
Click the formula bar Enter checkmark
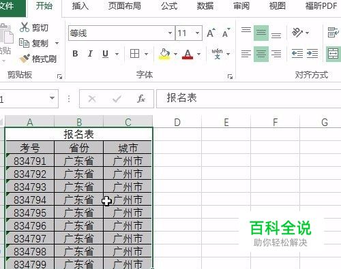(x=117, y=99)
